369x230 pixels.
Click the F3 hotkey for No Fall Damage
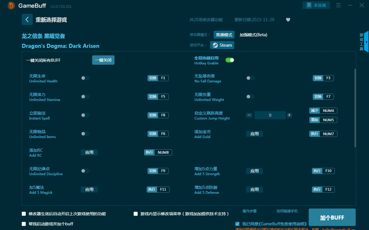pos(323,78)
